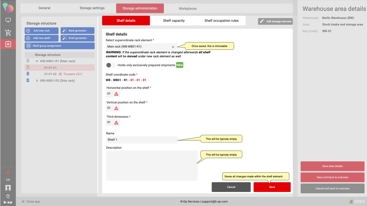This screenshot has width=367, height=206.
Task: Click the shopping cart add icon
Action: coord(8,32)
